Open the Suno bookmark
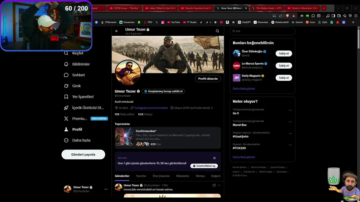This screenshot has height=202, width=360. coord(310,22)
